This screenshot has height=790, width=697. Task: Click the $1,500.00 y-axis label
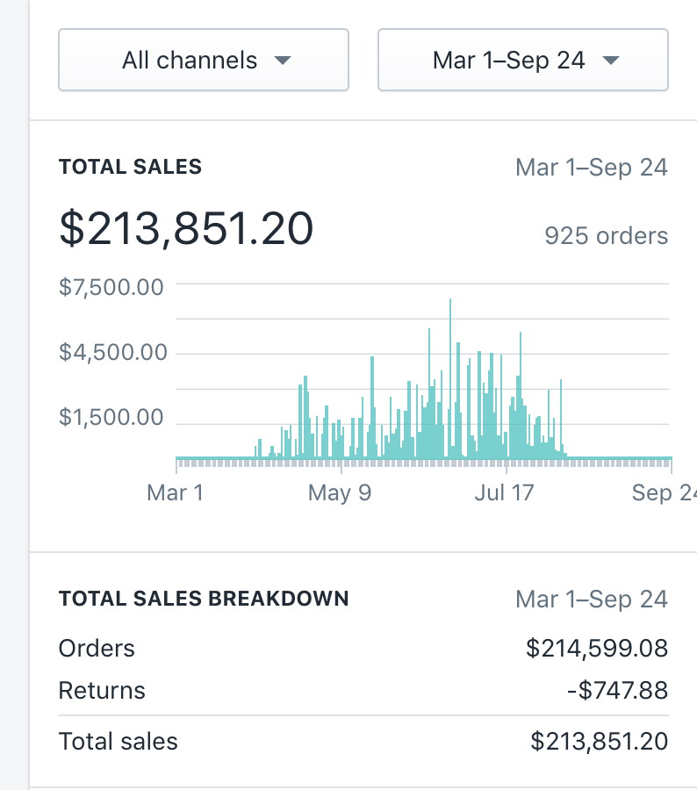point(111,417)
